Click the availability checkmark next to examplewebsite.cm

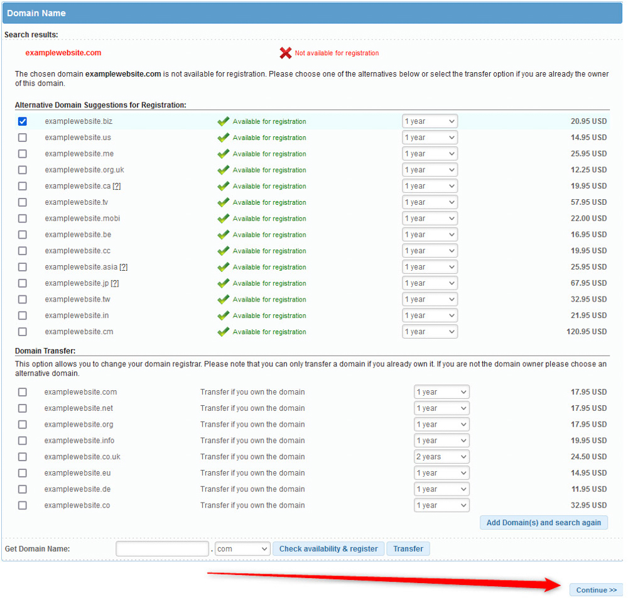[x=224, y=332]
